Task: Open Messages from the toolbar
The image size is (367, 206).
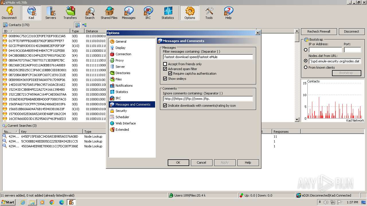Action: [x=128, y=13]
